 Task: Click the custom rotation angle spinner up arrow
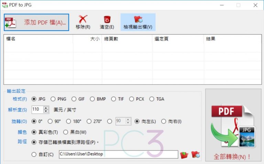[x=128, y=120]
